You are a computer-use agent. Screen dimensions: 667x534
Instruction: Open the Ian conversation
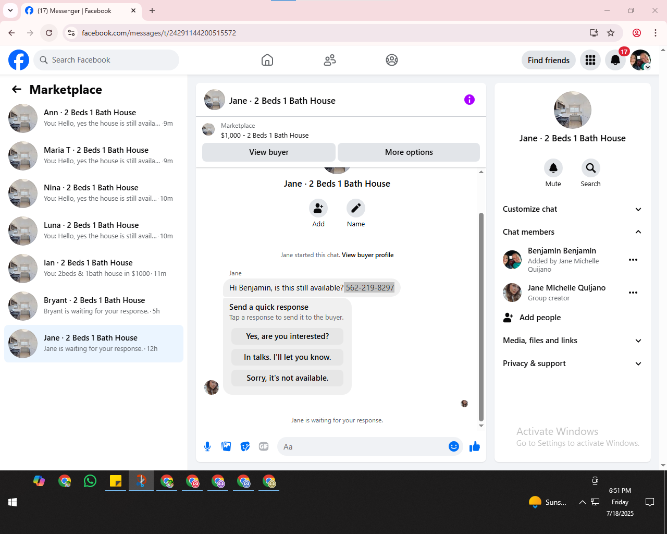(x=94, y=268)
